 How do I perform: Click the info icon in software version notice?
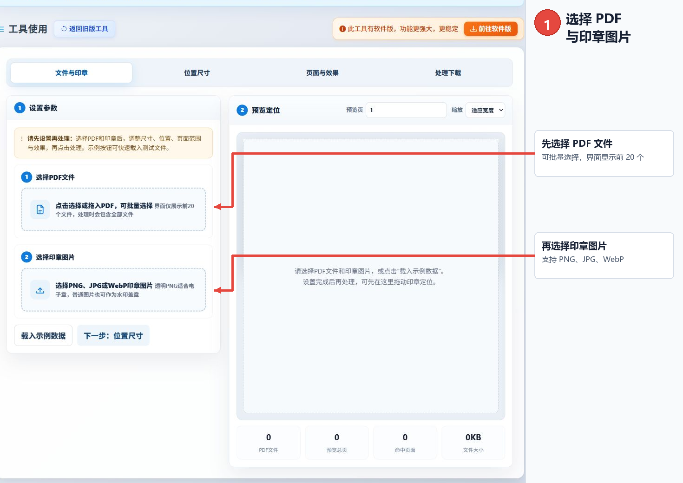coord(342,29)
